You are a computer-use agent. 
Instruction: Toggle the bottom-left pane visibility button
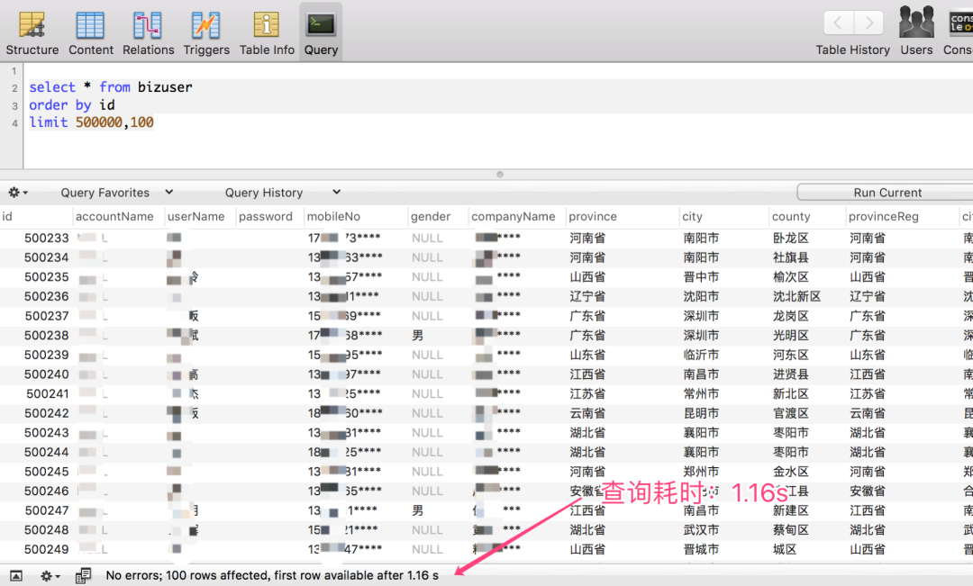pos(16,575)
